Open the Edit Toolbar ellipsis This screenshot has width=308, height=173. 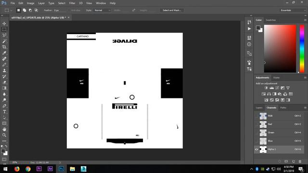(x=4, y=141)
